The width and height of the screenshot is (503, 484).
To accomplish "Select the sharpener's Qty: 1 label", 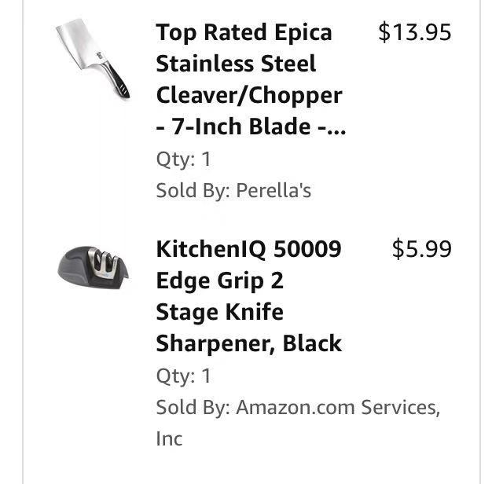I will click(183, 376).
